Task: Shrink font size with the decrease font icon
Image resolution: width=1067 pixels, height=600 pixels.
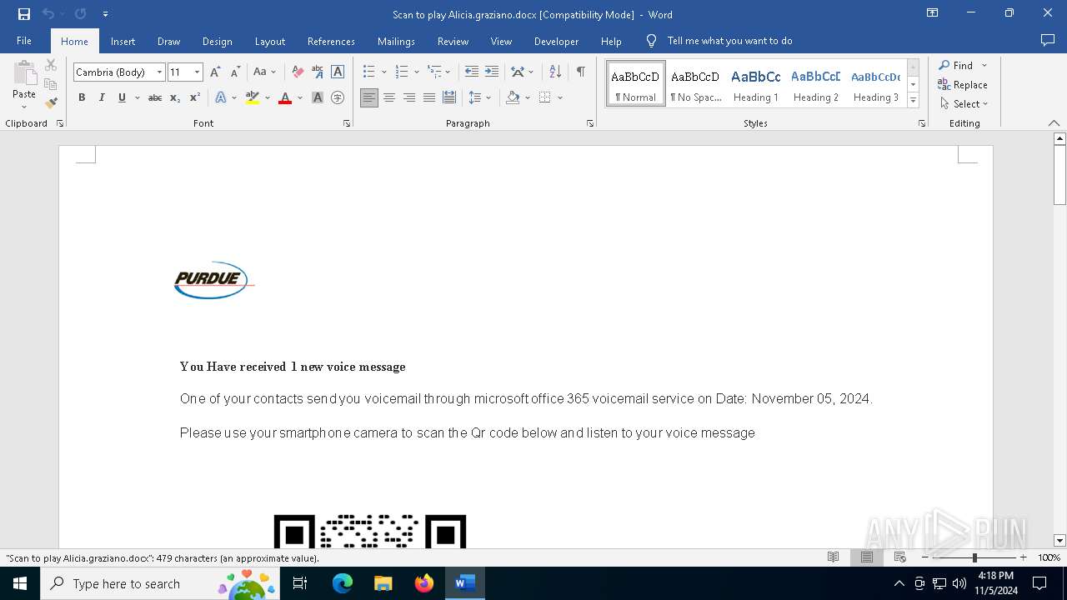Action: pyautogui.click(x=235, y=72)
